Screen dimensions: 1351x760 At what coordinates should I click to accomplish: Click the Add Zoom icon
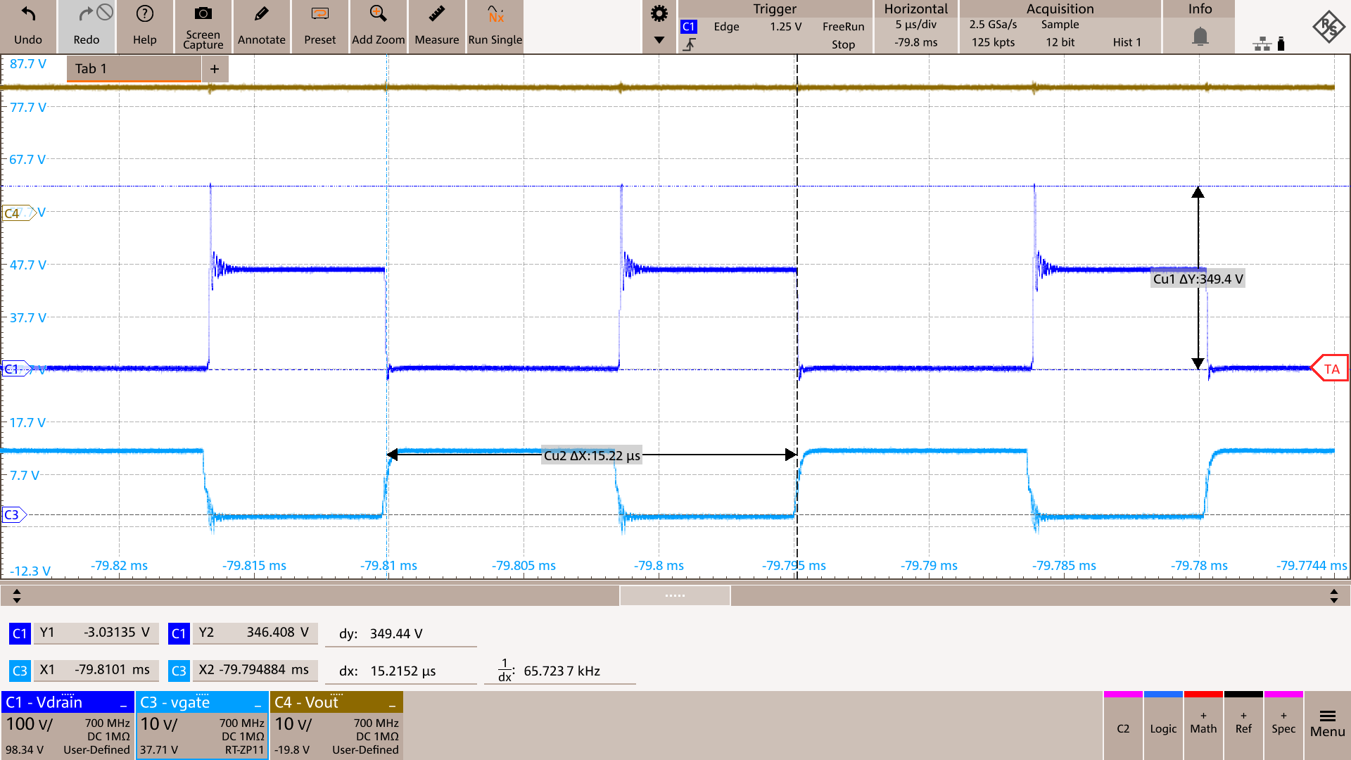(378, 27)
